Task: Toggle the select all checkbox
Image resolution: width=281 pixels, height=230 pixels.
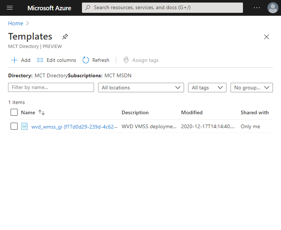Action: (14, 112)
